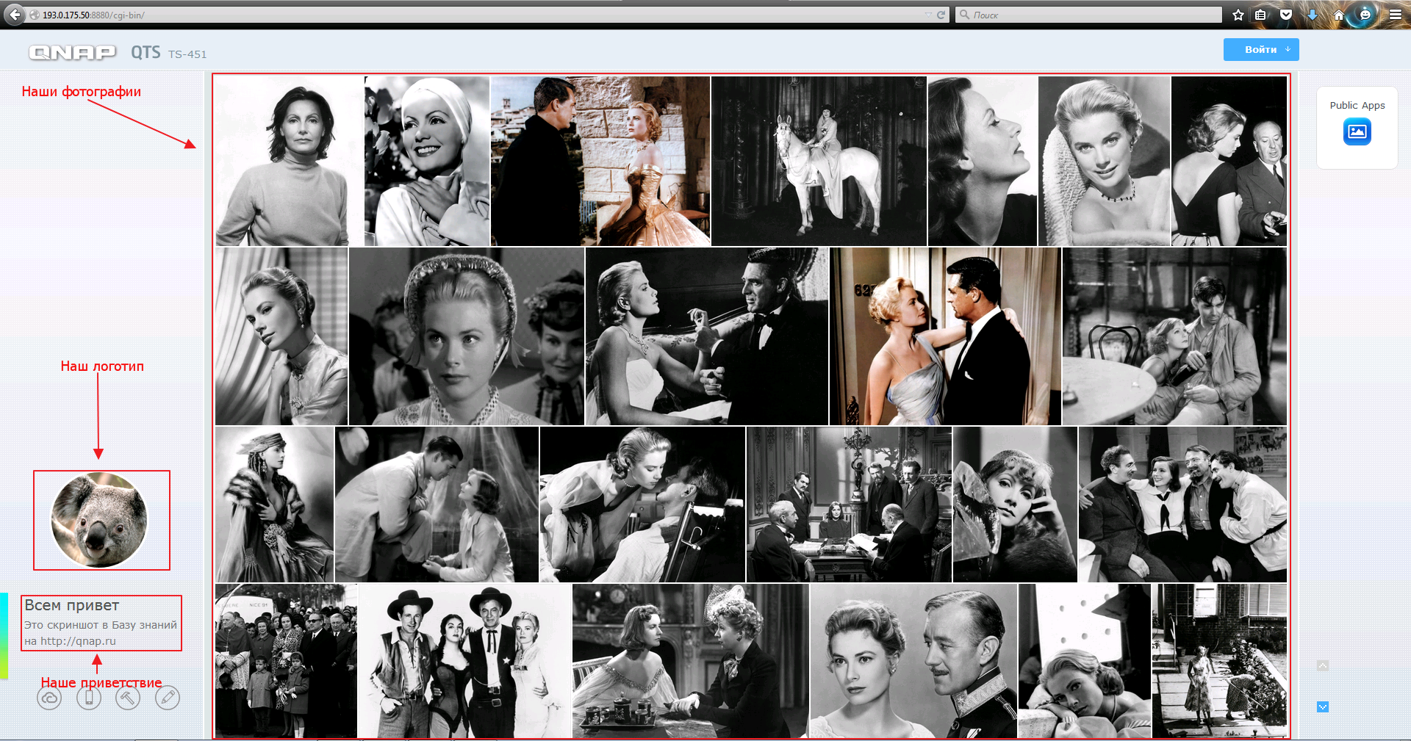The width and height of the screenshot is (1411, 741).
Task: Open the bookmarks list icon
Action: coord(1261,15)
